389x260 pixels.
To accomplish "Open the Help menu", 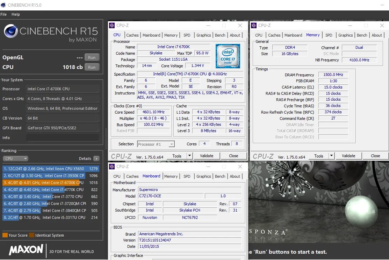I will [16, 14].
